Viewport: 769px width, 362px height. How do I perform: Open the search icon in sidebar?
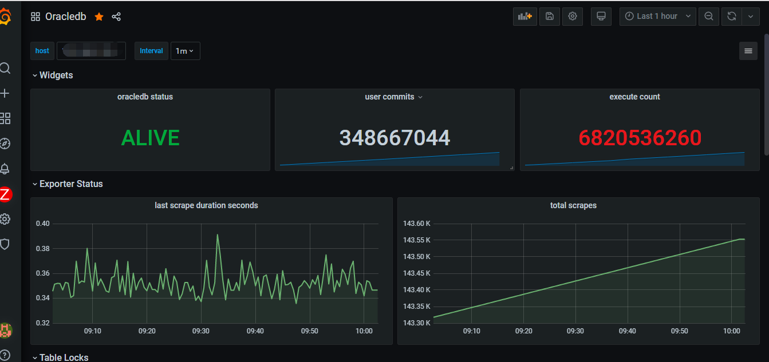[5, 68]
